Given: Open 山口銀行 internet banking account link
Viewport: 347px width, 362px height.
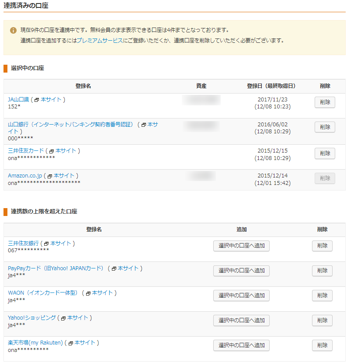Looking at the screenshot, I should point(71,125).
